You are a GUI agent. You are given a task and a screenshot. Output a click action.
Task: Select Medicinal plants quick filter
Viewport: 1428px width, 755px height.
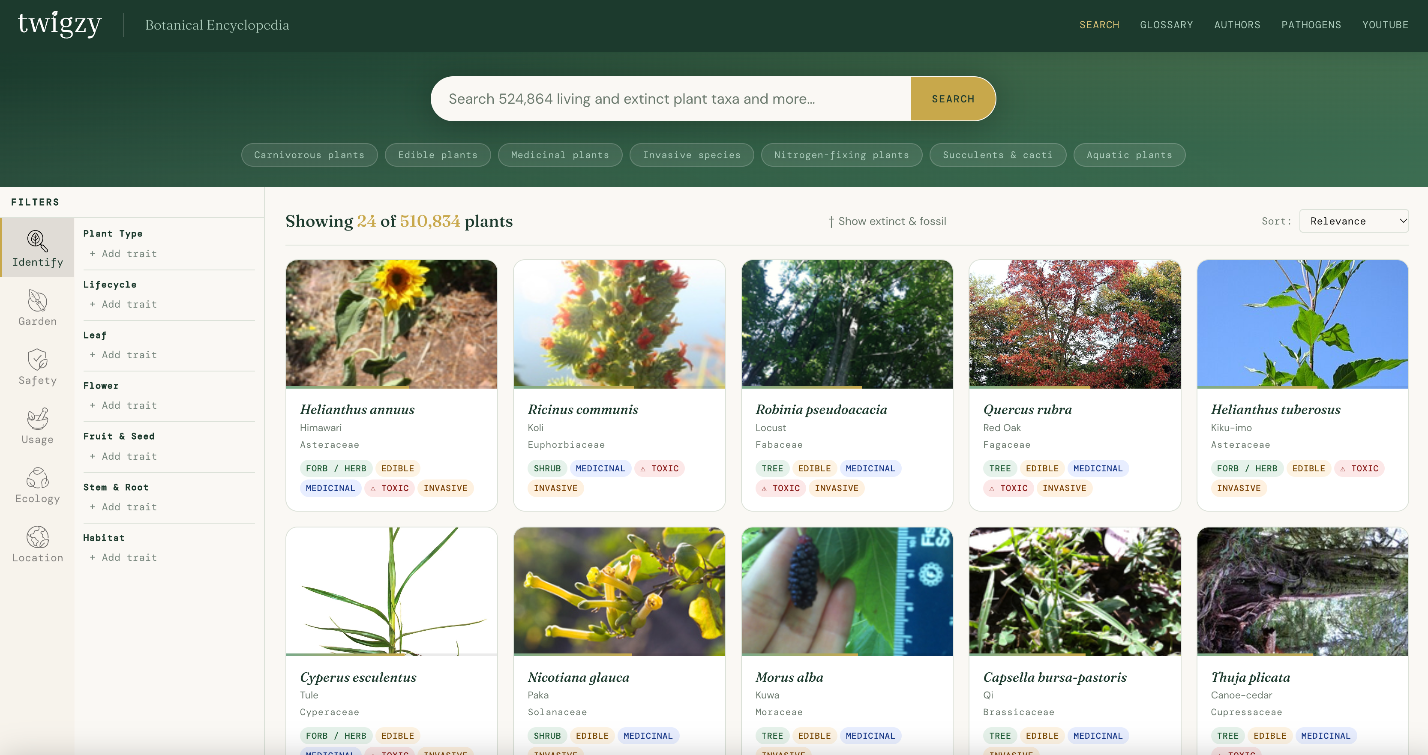point(560,155)
